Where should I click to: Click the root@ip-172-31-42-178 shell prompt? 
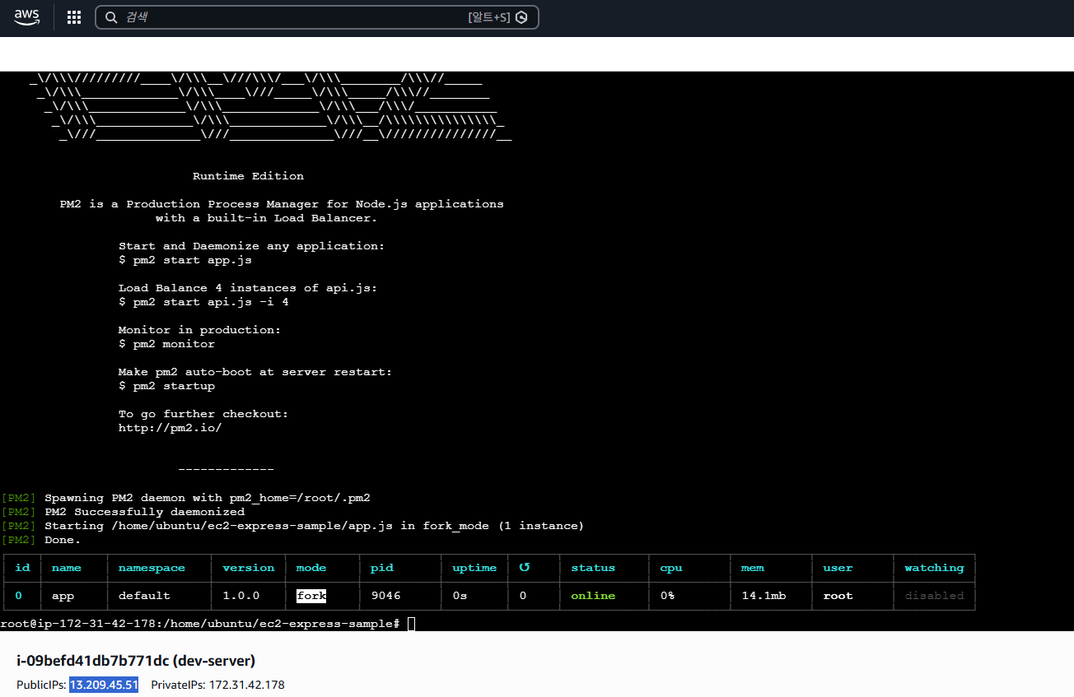(200, 624)
